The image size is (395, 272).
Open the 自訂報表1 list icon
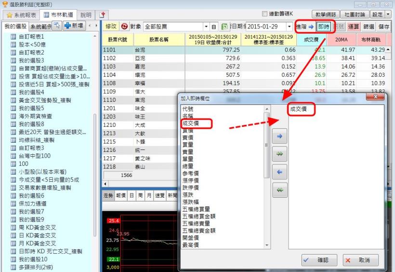tap(13, 37)
